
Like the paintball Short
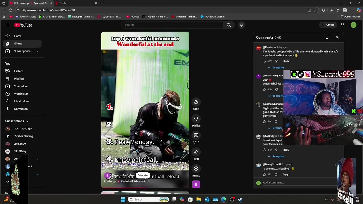point(196,102)
